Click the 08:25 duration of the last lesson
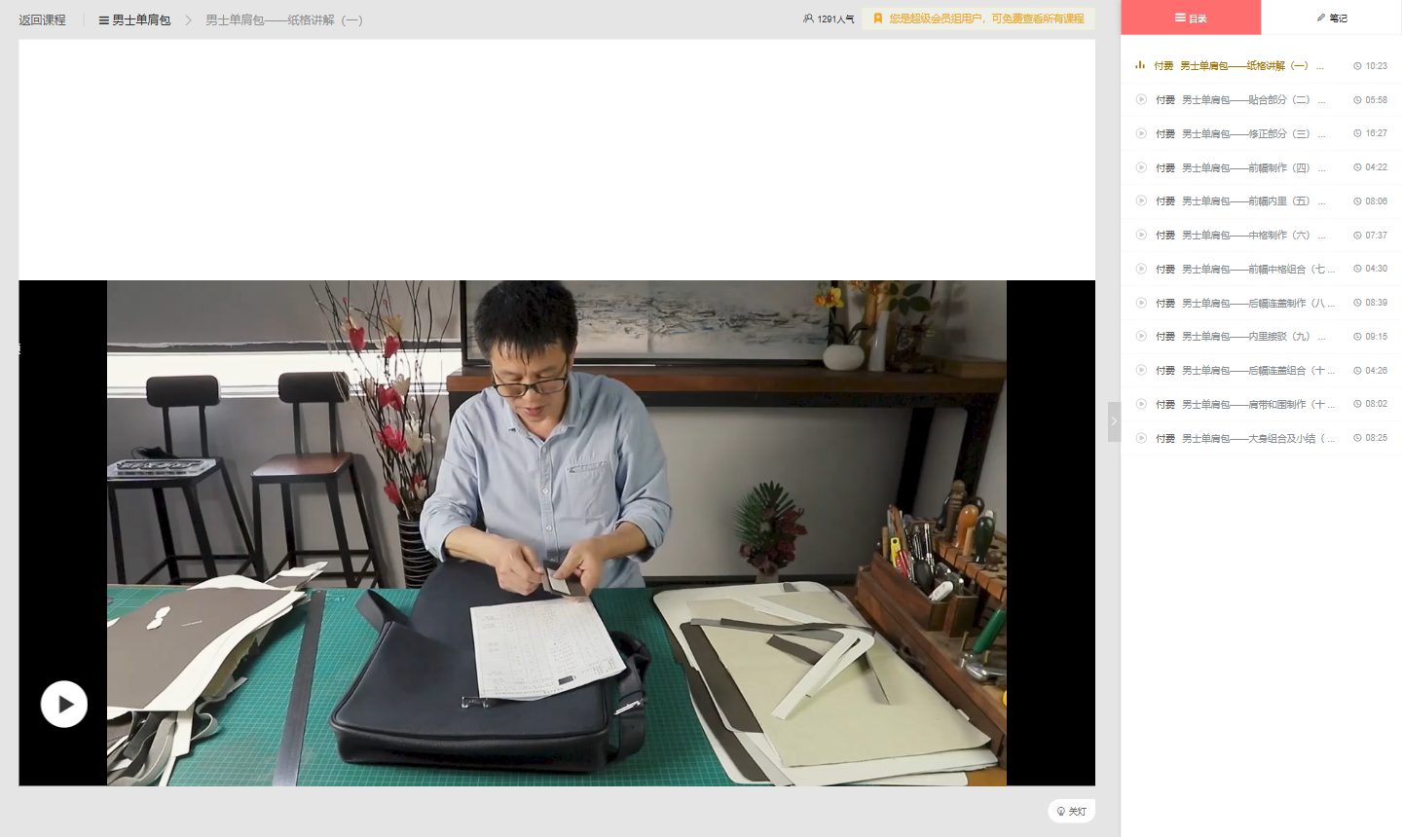Screen dimensions: 1402x837 (x=1371, y=438)
